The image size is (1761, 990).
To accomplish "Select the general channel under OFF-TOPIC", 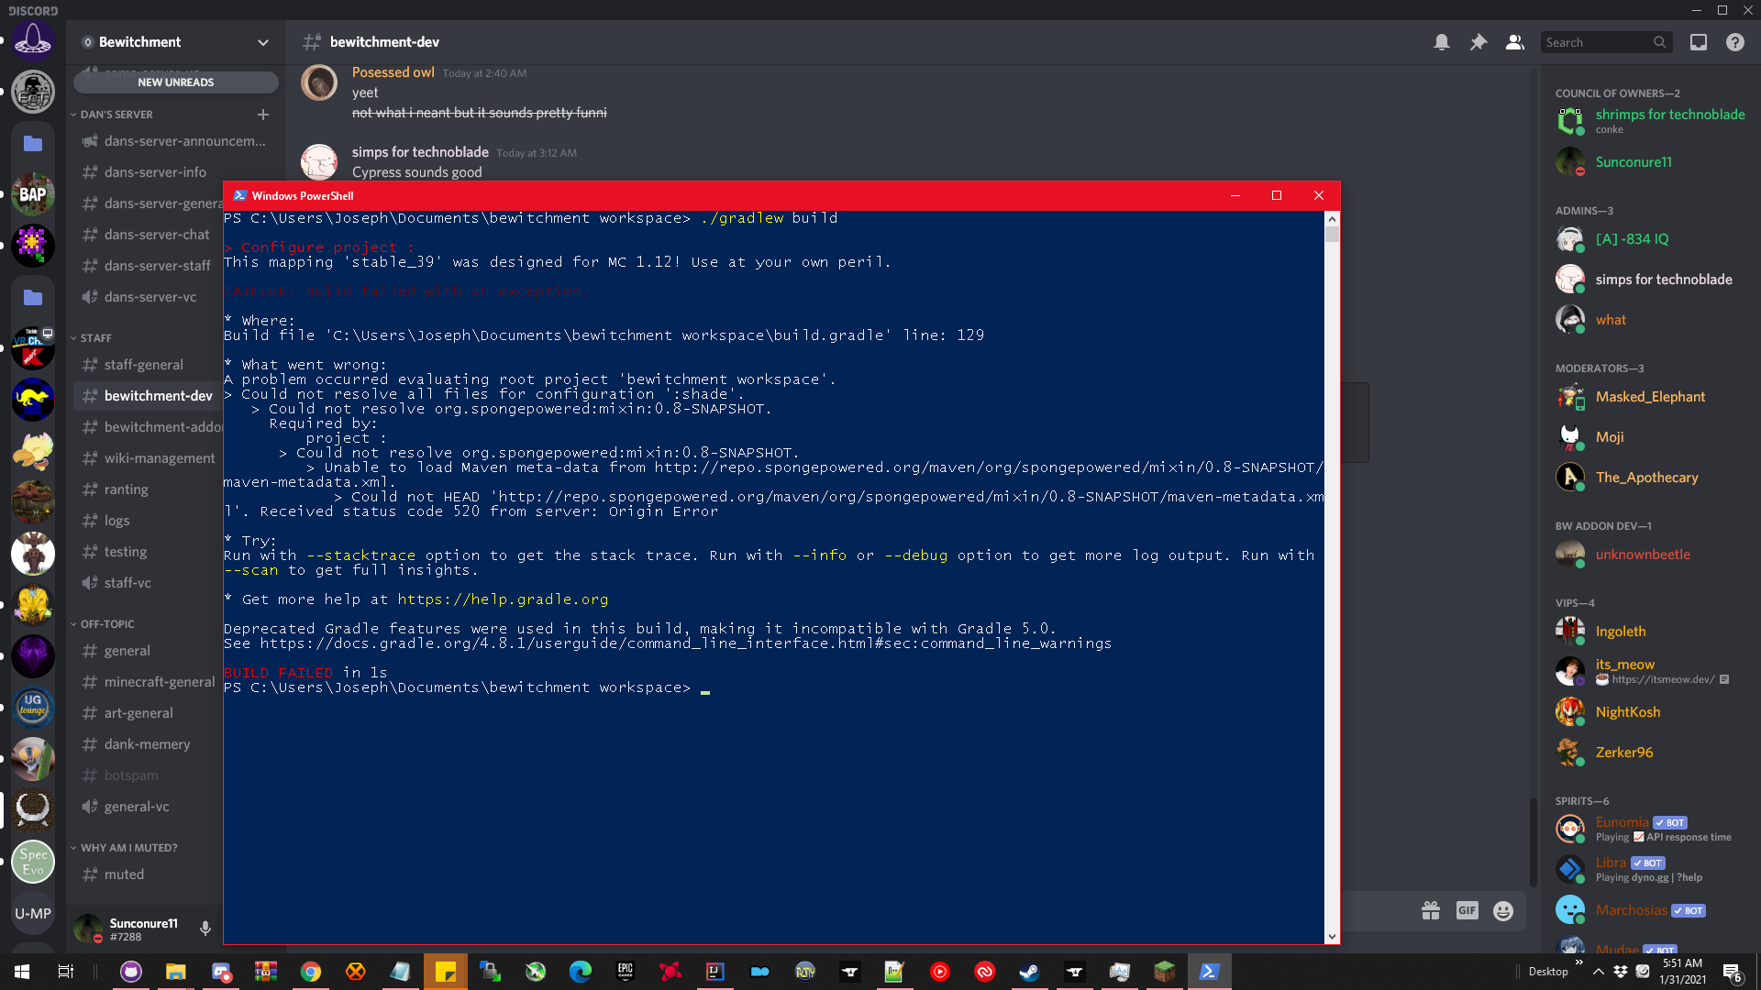I will tap(127, 650).
